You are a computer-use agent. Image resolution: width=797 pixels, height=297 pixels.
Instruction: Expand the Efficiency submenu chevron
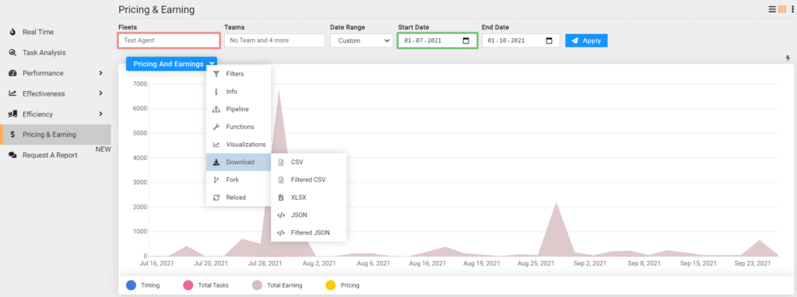pos(100,114)
